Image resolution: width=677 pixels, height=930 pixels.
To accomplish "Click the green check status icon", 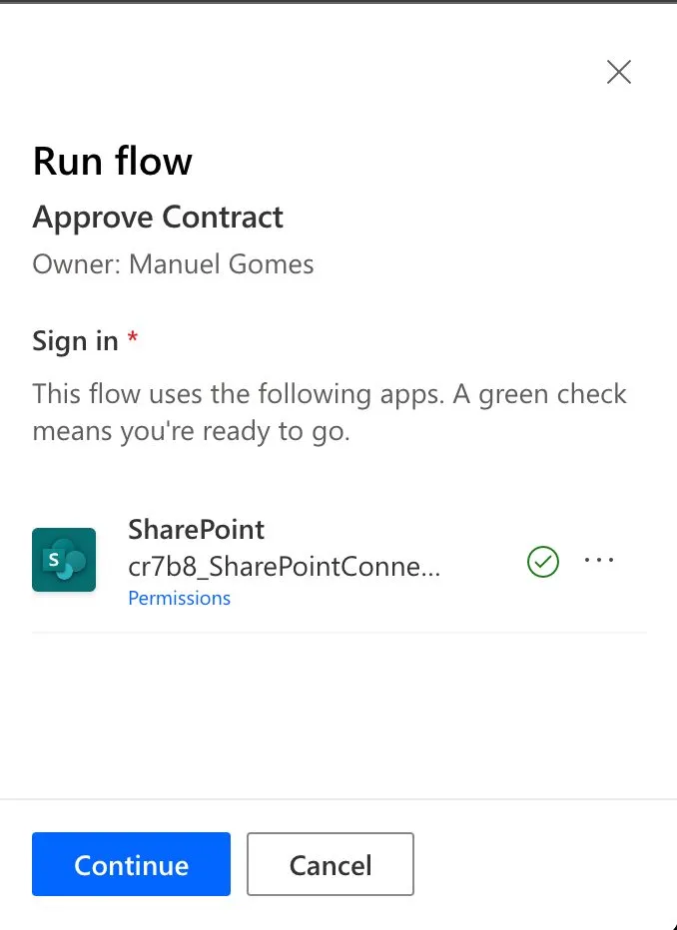I will [543, 563].
